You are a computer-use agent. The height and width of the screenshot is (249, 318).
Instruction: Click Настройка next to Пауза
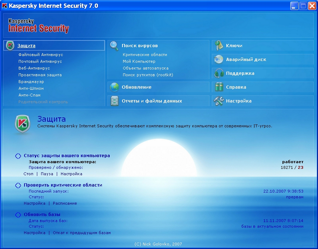(71, 174)
